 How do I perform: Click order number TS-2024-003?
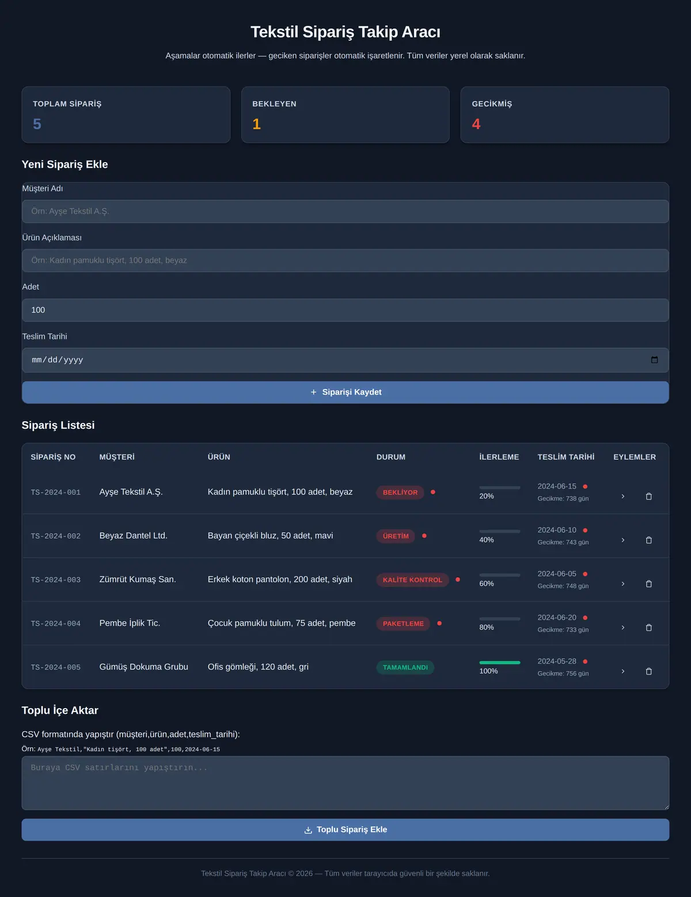(56, 580)
